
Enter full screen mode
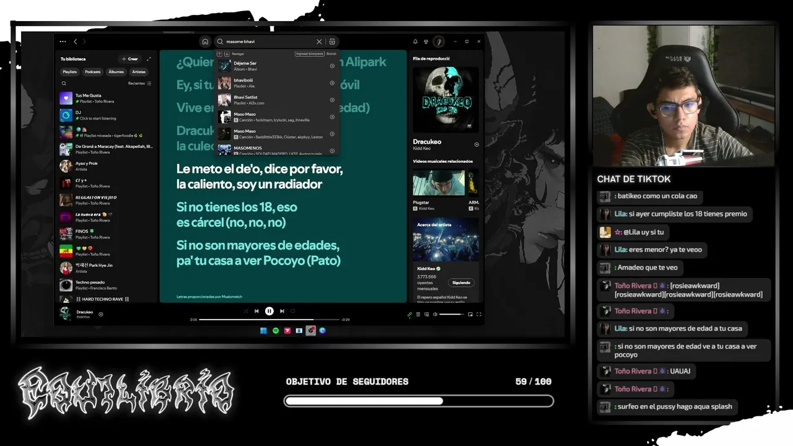479,314
